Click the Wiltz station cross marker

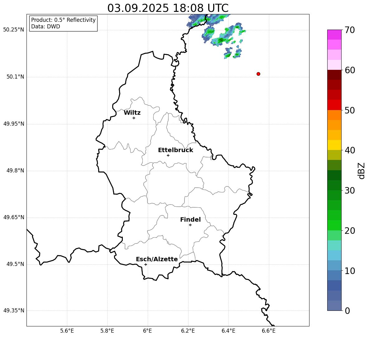(134, 118)
